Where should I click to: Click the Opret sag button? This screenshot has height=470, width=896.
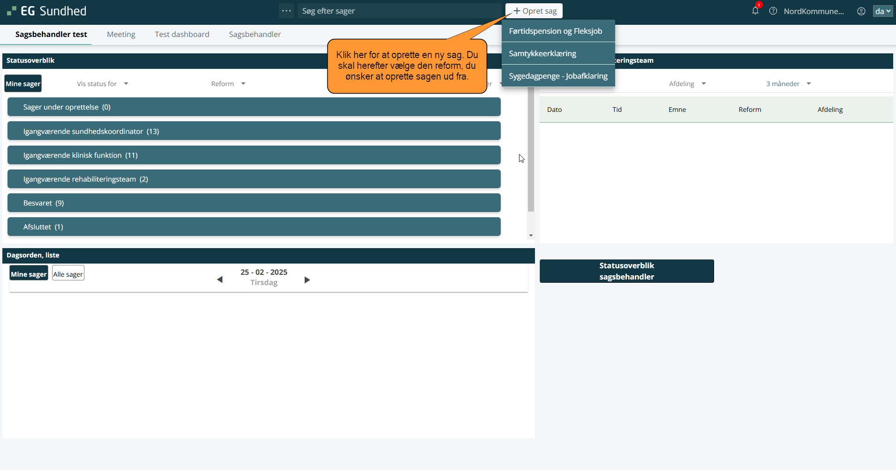click(534, 11)
